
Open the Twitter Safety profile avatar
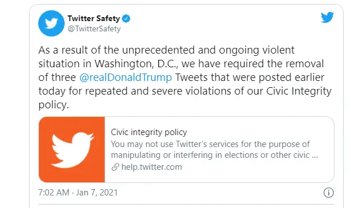[x=51, y=23]
